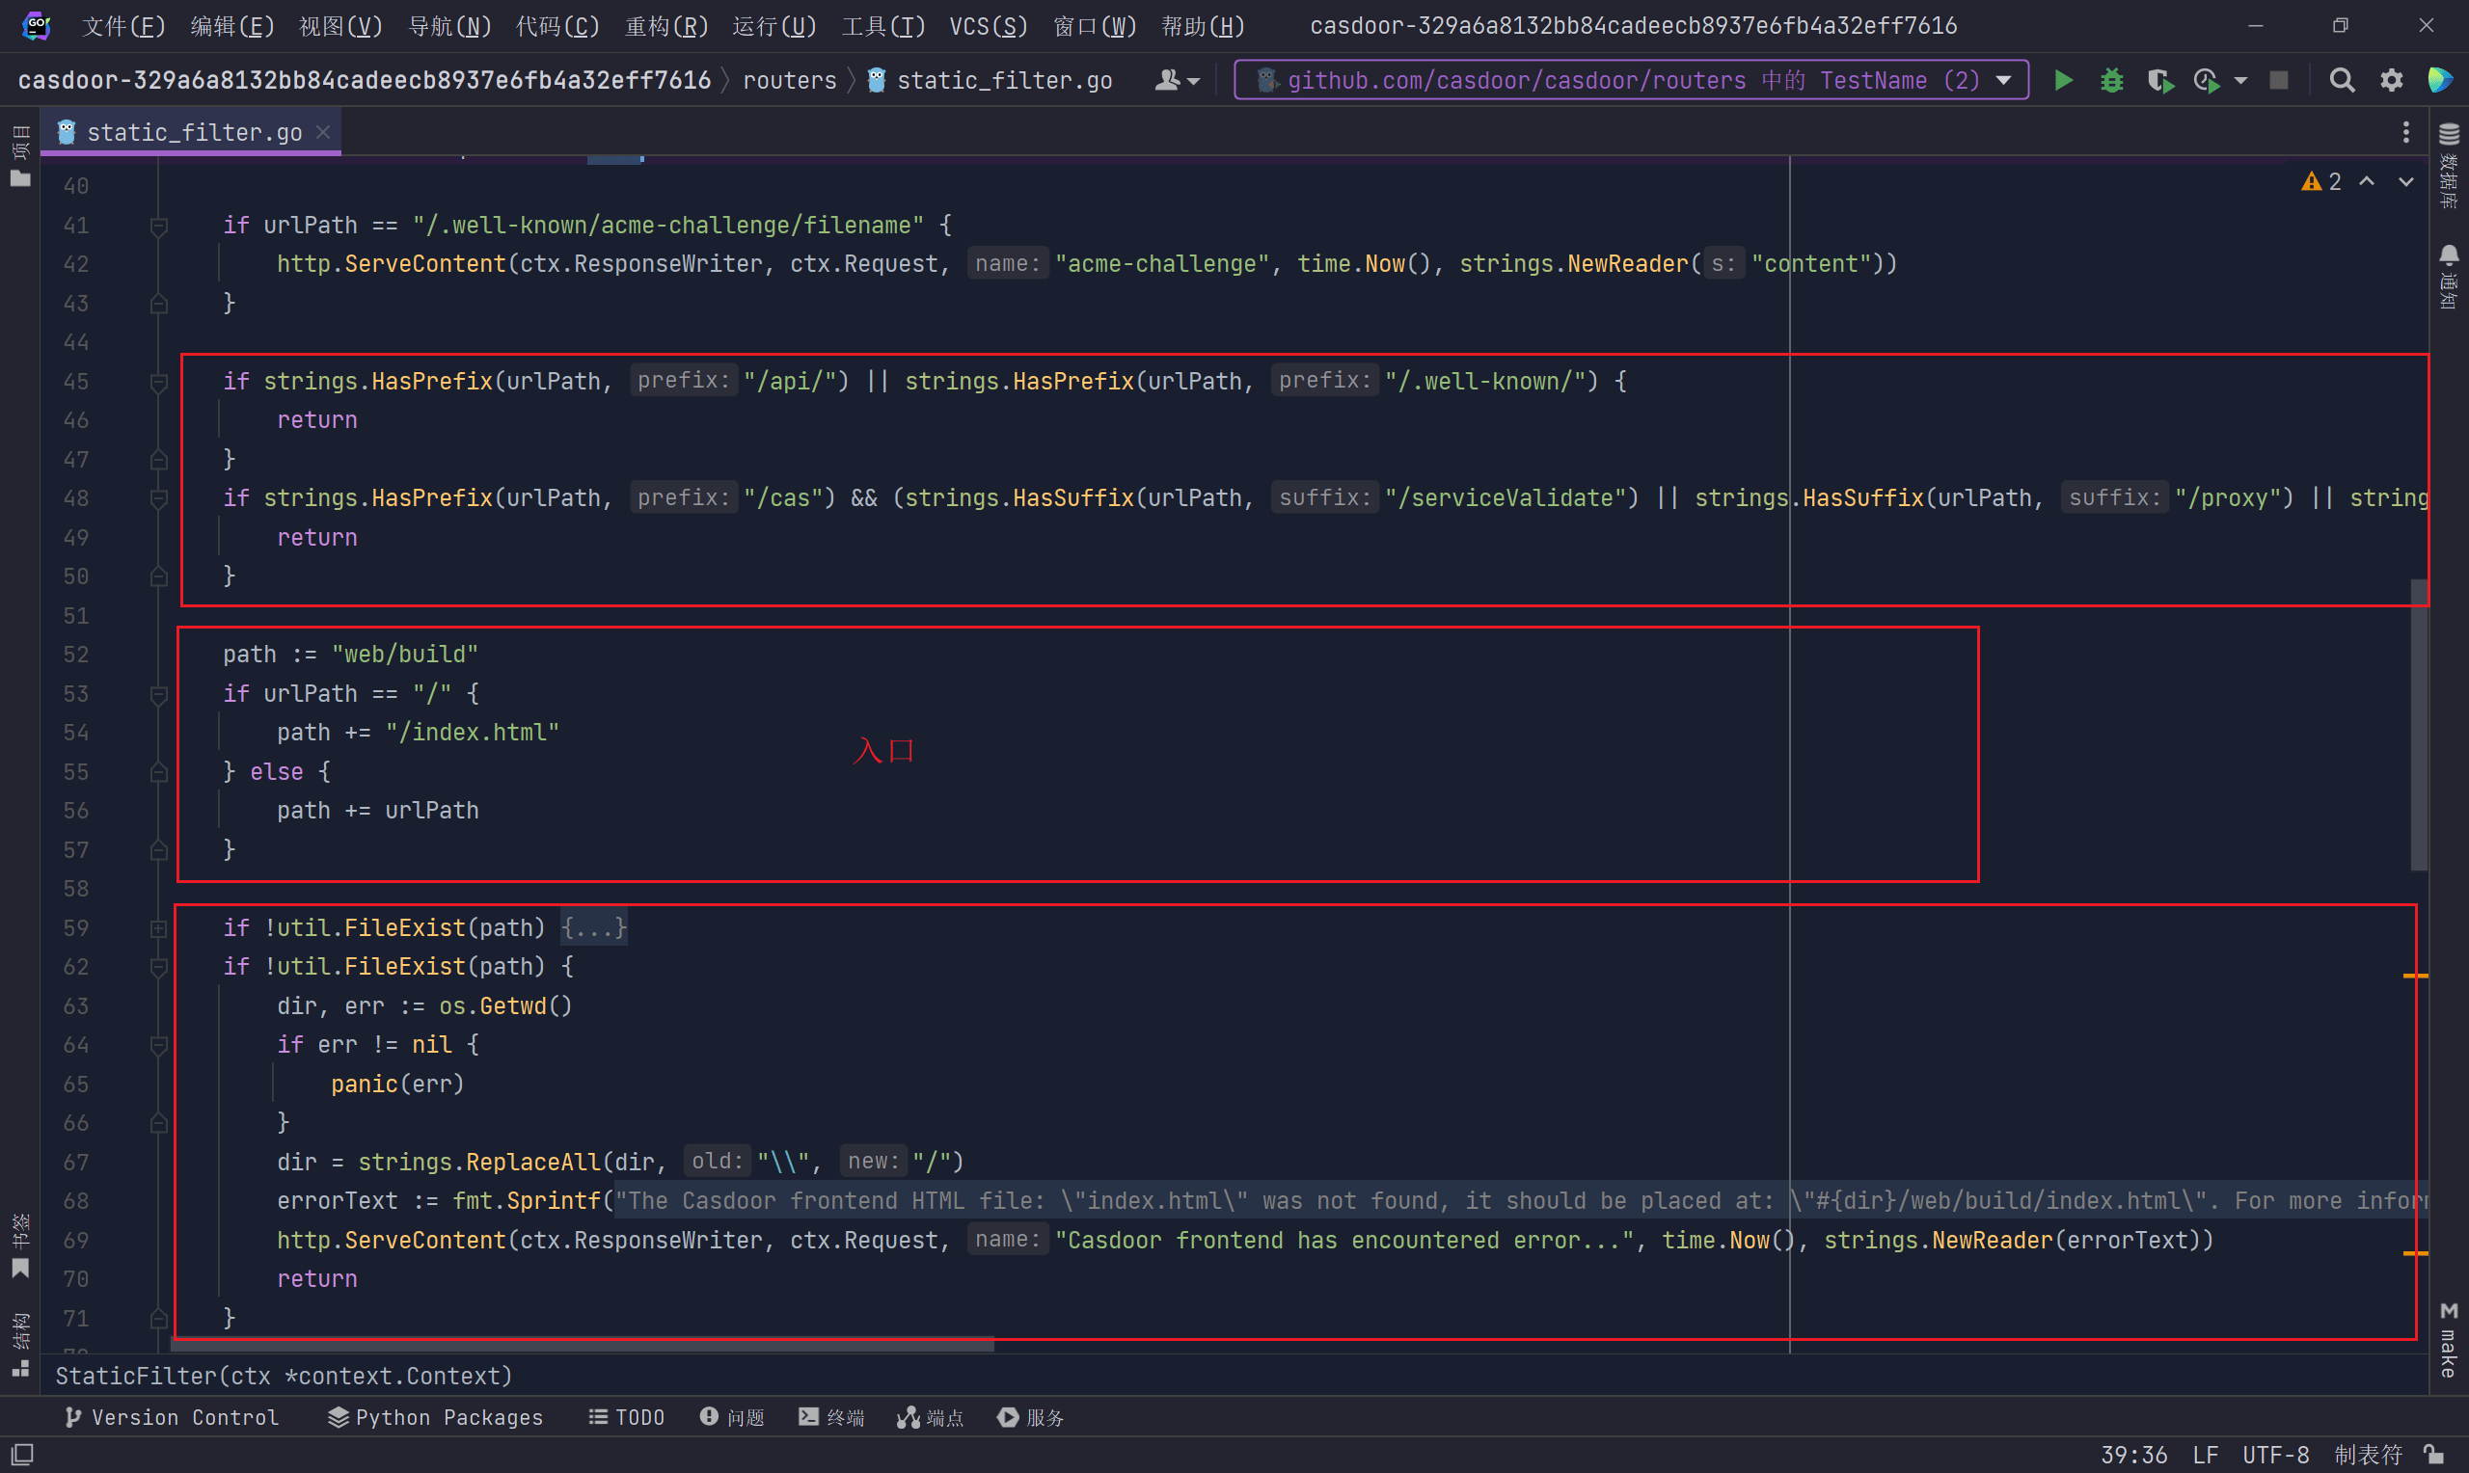Go to previous highlighted problem arrow
2469x1473 pixels.
tap(2367, 181)
